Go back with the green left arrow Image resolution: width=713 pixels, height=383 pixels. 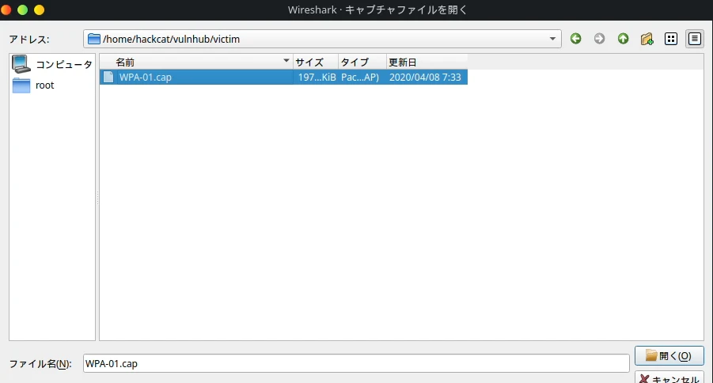tap(575, 39)
